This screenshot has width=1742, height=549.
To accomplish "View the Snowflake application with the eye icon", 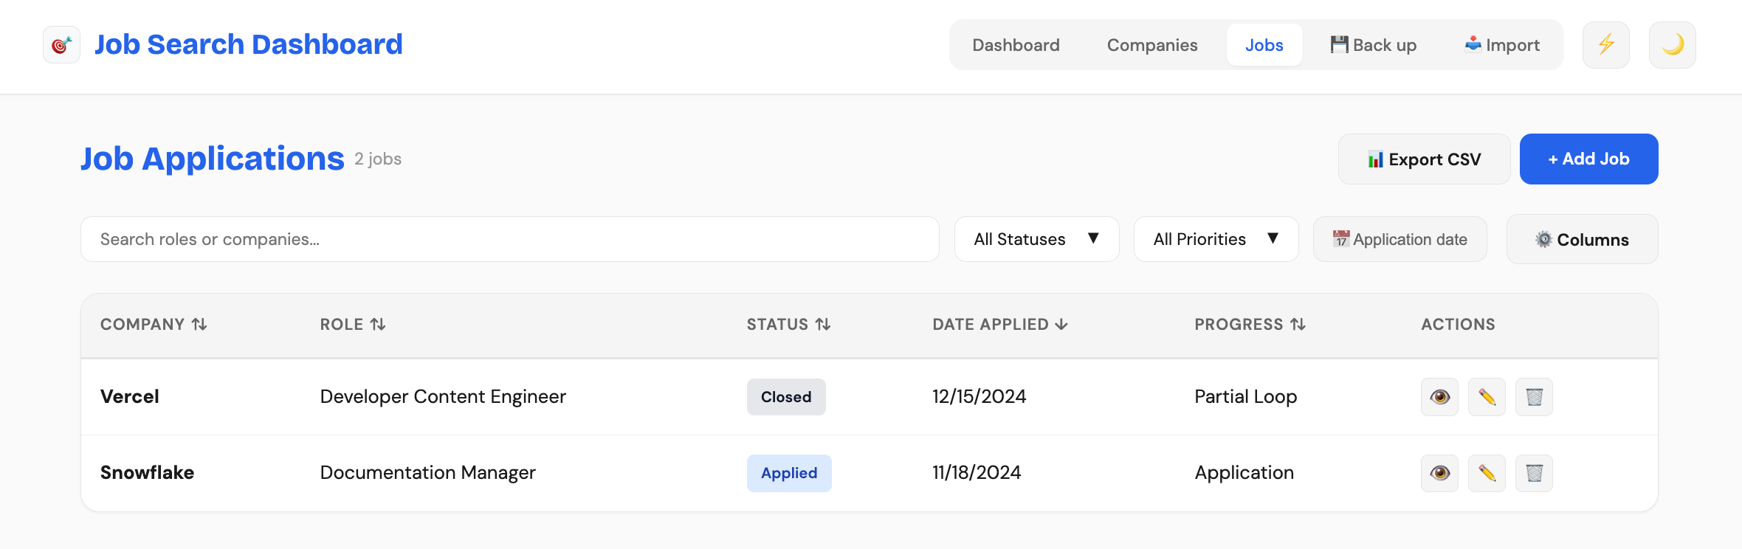I will click(1439, 473).
